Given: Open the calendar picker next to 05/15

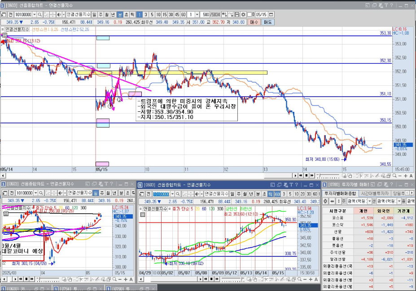Looking at the screenshot, I should pyautogui.click(x=271, y=15).
